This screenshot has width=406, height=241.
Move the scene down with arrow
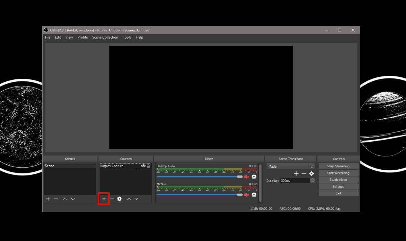point(73,199)
